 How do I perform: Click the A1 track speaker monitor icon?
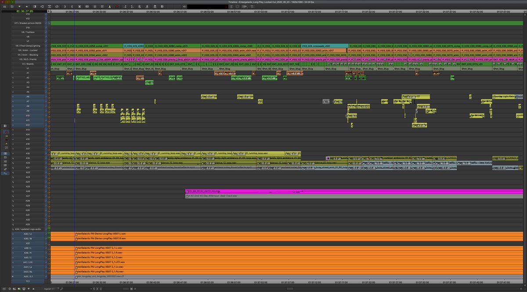pos(13,73)
